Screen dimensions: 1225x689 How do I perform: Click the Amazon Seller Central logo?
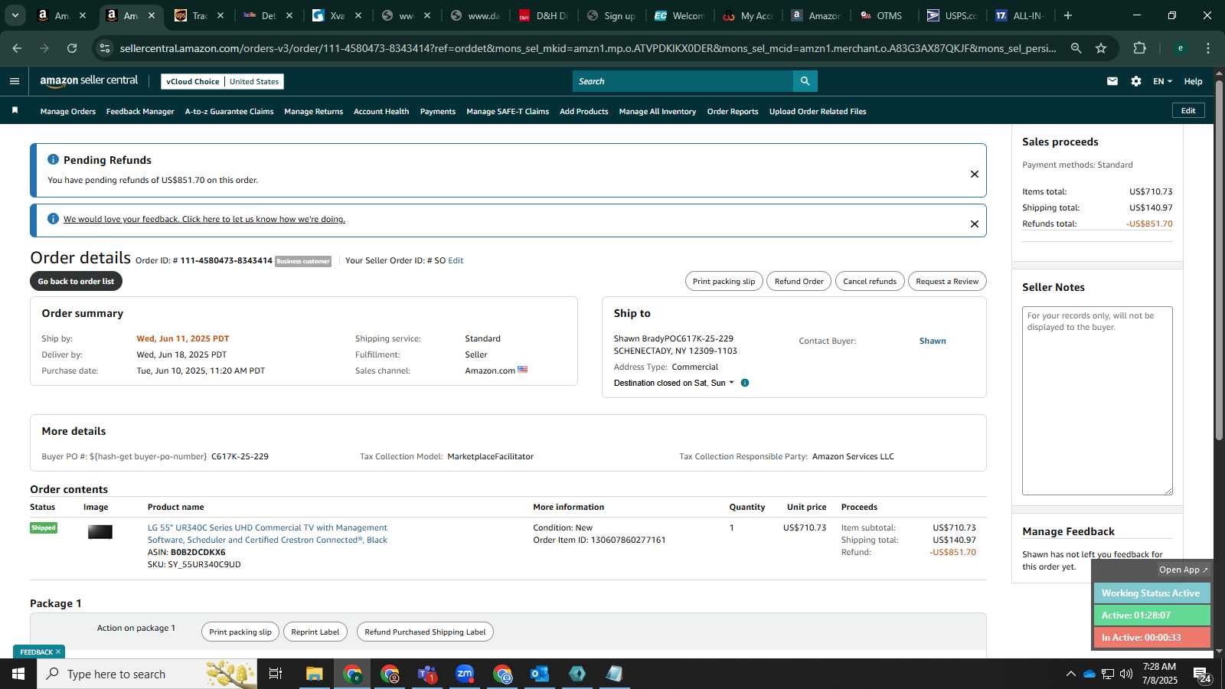(89, 80)
